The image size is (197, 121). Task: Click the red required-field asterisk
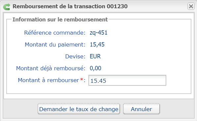82,79
